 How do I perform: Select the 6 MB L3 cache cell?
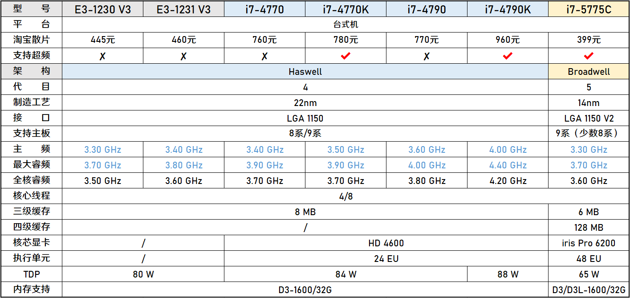click(589, 212)
